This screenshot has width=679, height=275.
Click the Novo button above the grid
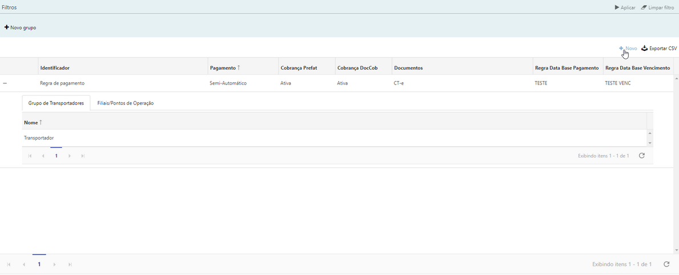click(628, 48)
